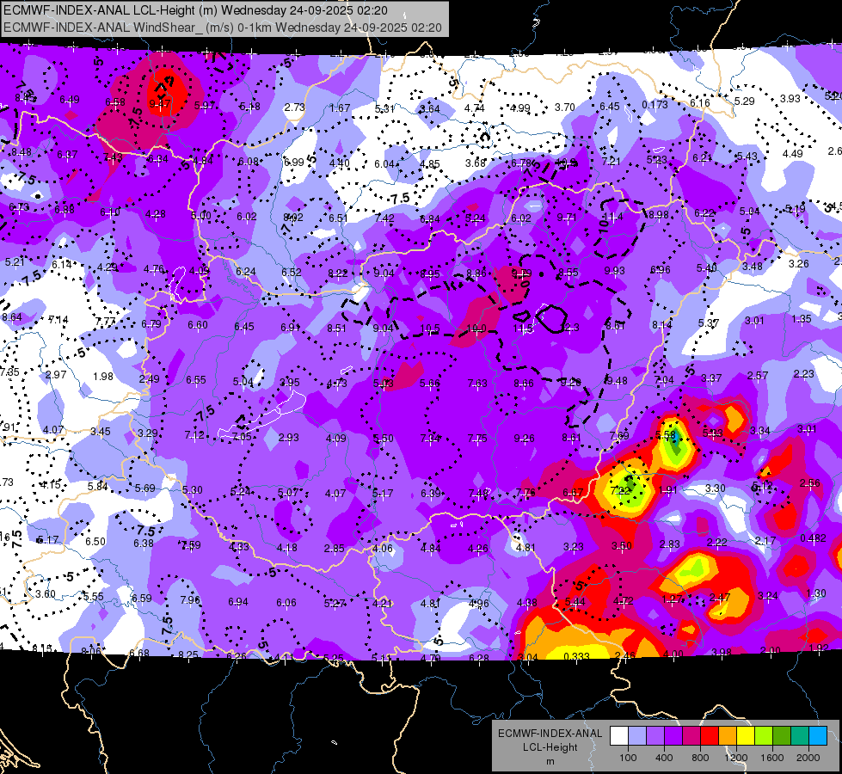Viewport: 842px width, 774px height.
Task: Click the wind shear value 2.93
Action: 288,437
